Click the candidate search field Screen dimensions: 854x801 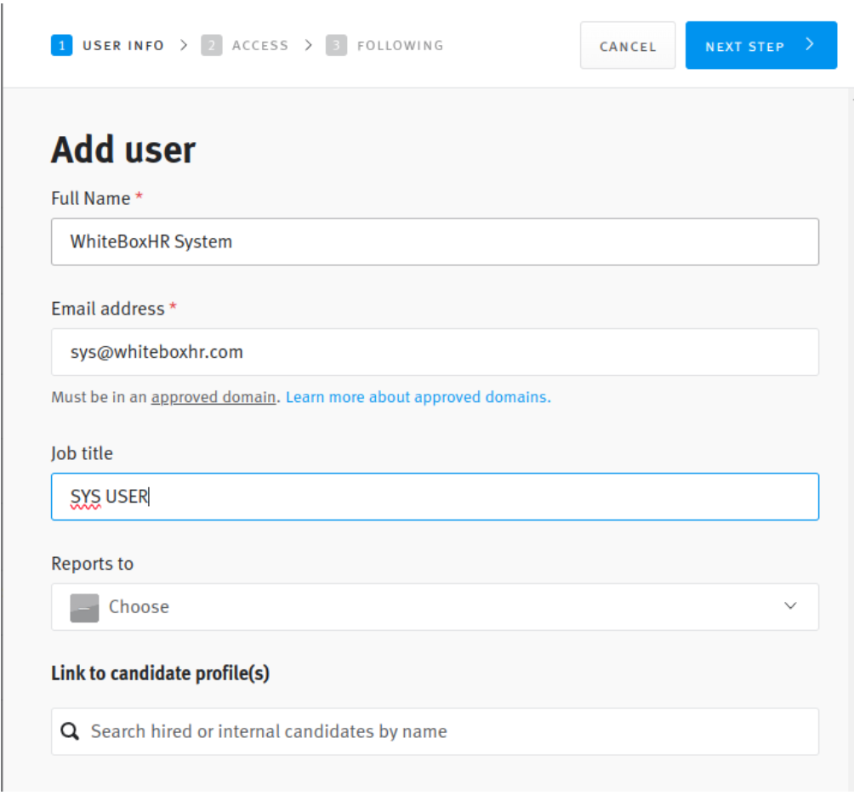(435, 731)
